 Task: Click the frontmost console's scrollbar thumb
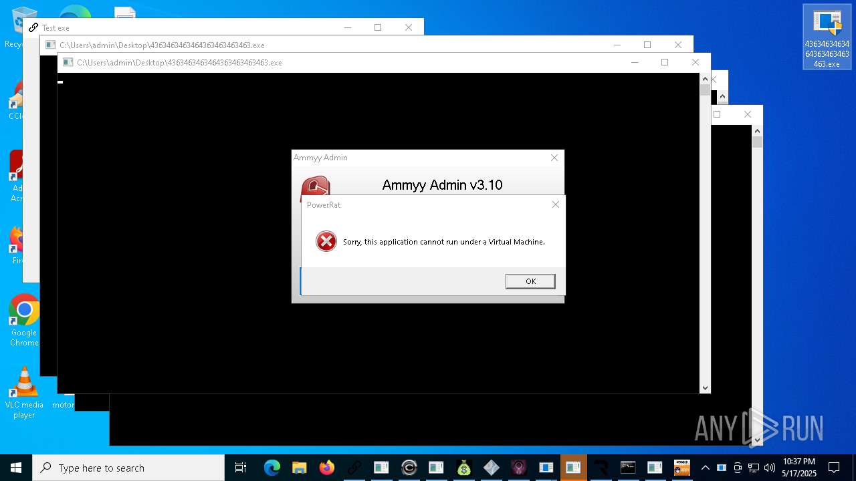point(705,90)
